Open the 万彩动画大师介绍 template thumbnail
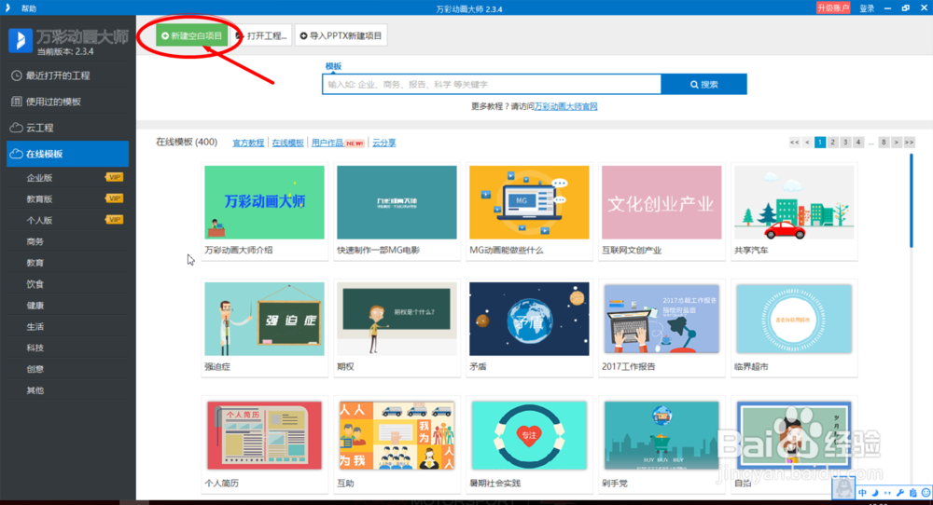This screenshot has height=505, width=933. [264, 202]
